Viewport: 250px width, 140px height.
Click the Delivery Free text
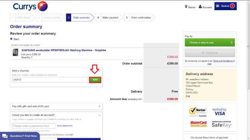[x=174, y=92]
